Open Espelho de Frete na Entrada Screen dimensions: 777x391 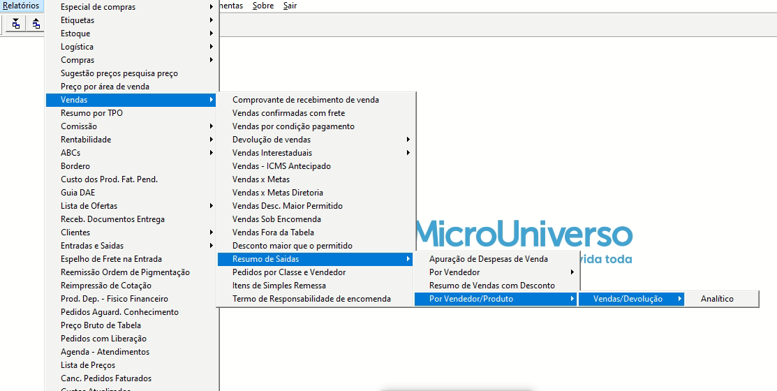[131, 259]
